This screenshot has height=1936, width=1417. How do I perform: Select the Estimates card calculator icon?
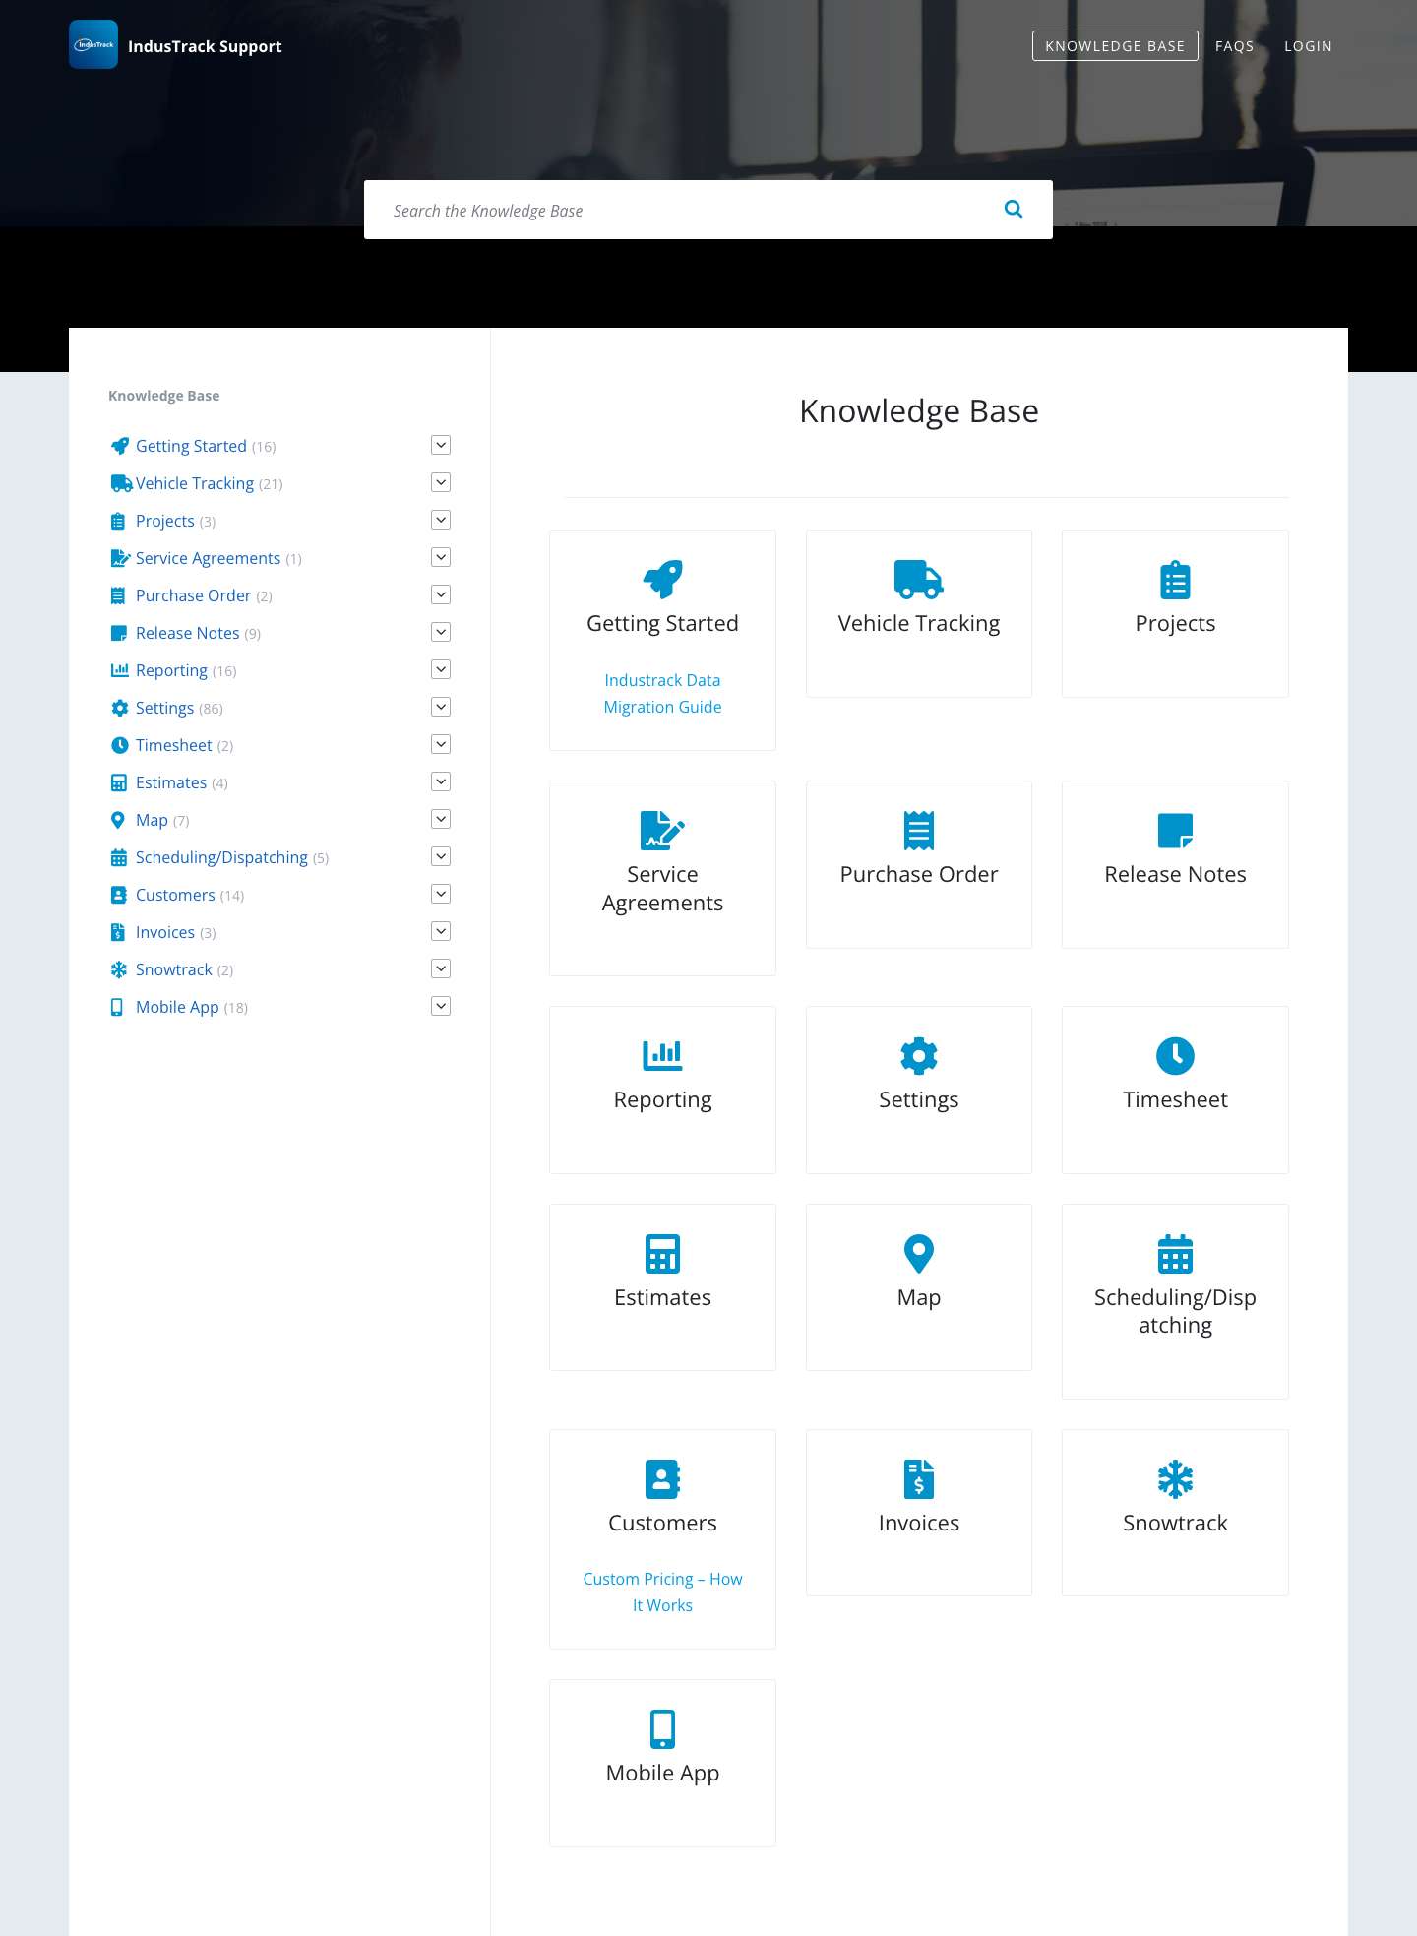pos(662,1254)
